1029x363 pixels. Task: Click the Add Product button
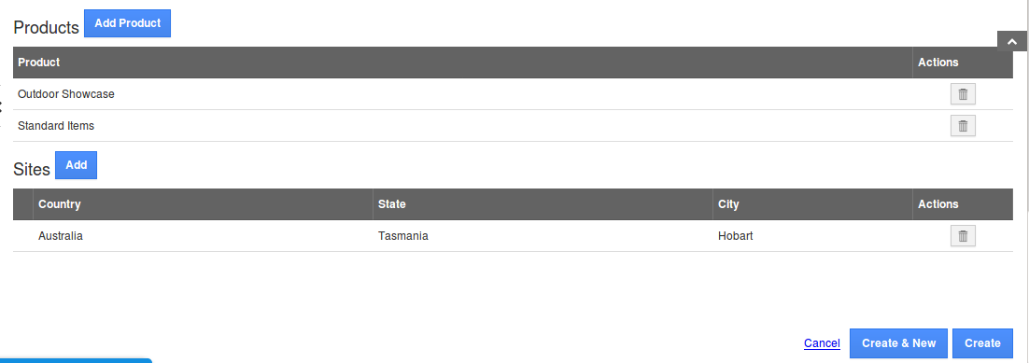pos(127,23)
